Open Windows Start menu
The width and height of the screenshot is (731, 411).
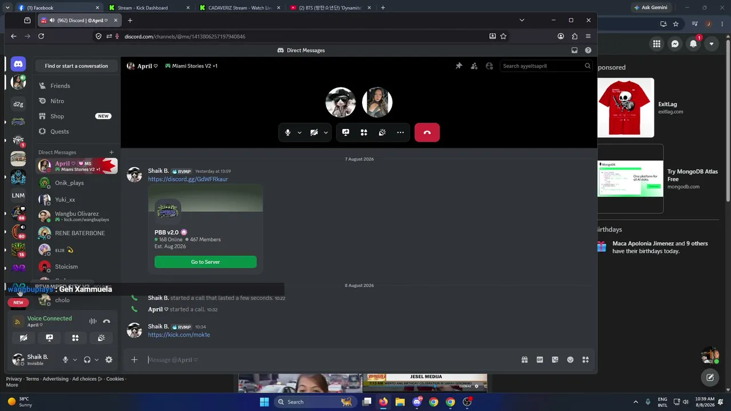264,402
